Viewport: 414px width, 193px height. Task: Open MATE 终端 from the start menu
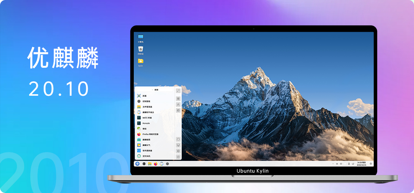click(x=146, y=118)
